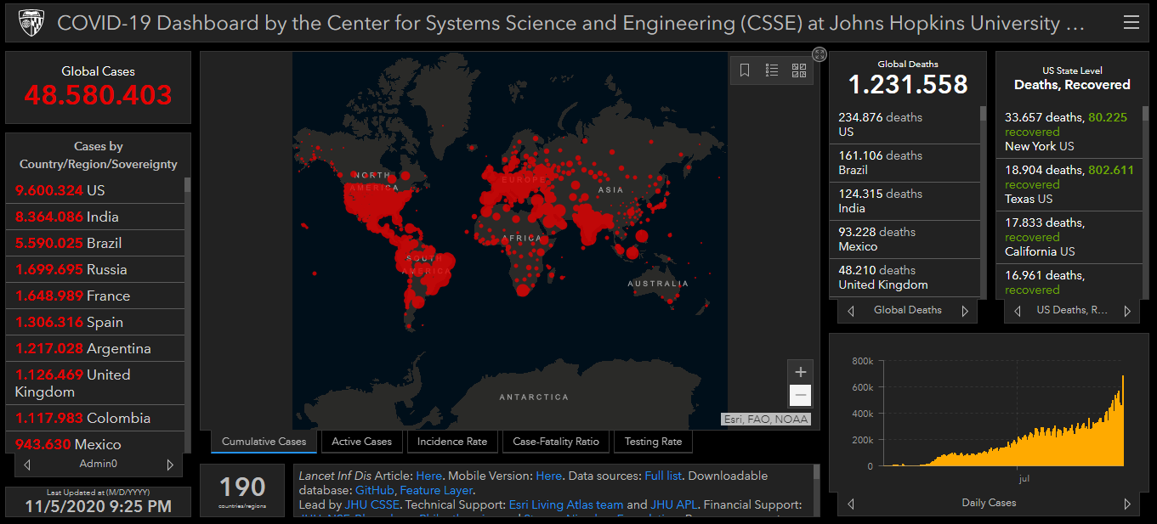The image size is (1157, 524).
Task: Select United Kingdom 48.210 deaths row
Action: click(x=905, y=278)
